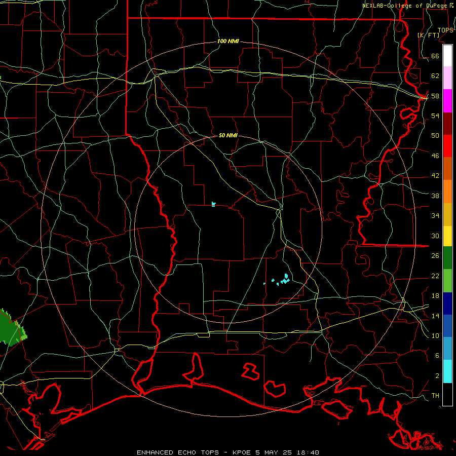
Task: Click the small cyan echo near the map center
Action: pos(213,204)
